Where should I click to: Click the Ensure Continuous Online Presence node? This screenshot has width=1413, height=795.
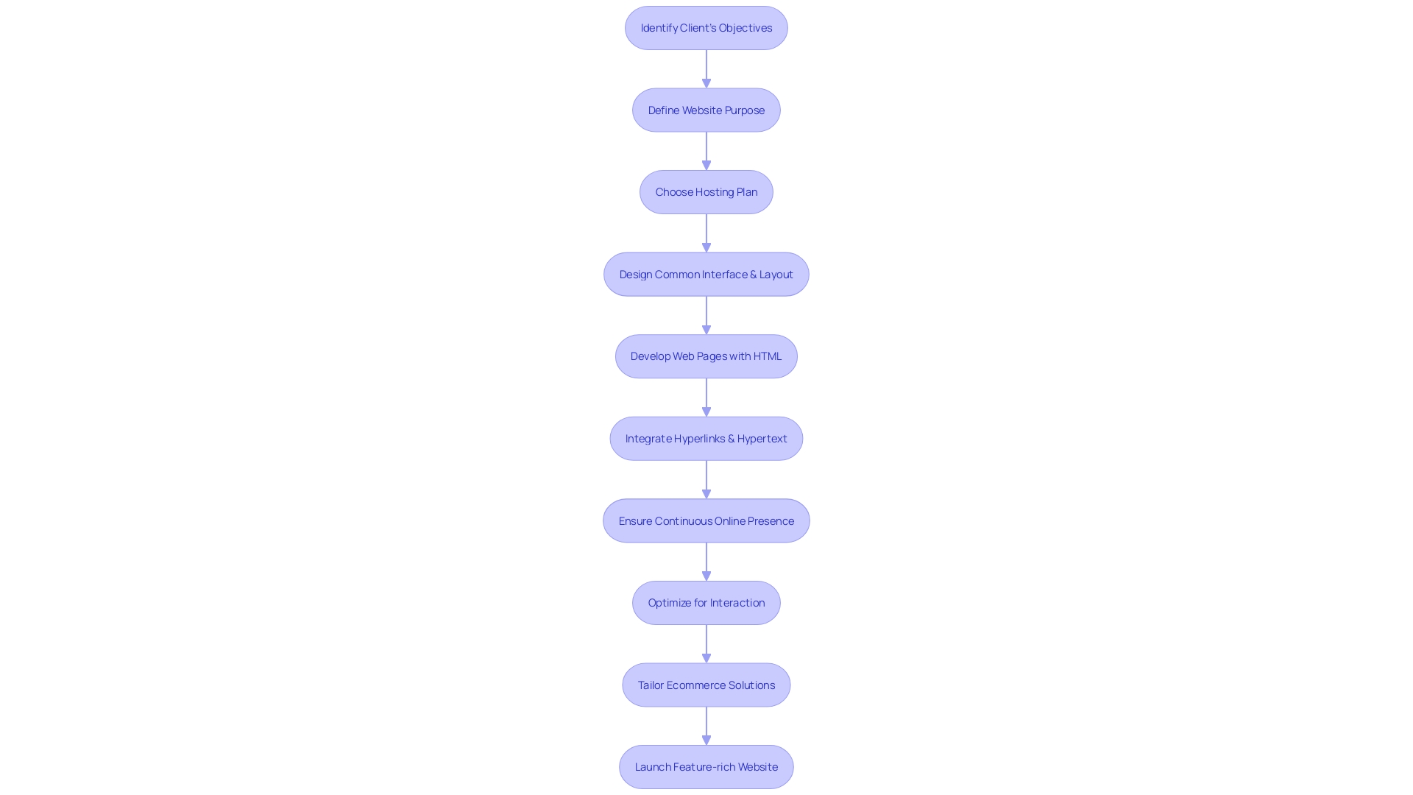(x=706, y=519)
